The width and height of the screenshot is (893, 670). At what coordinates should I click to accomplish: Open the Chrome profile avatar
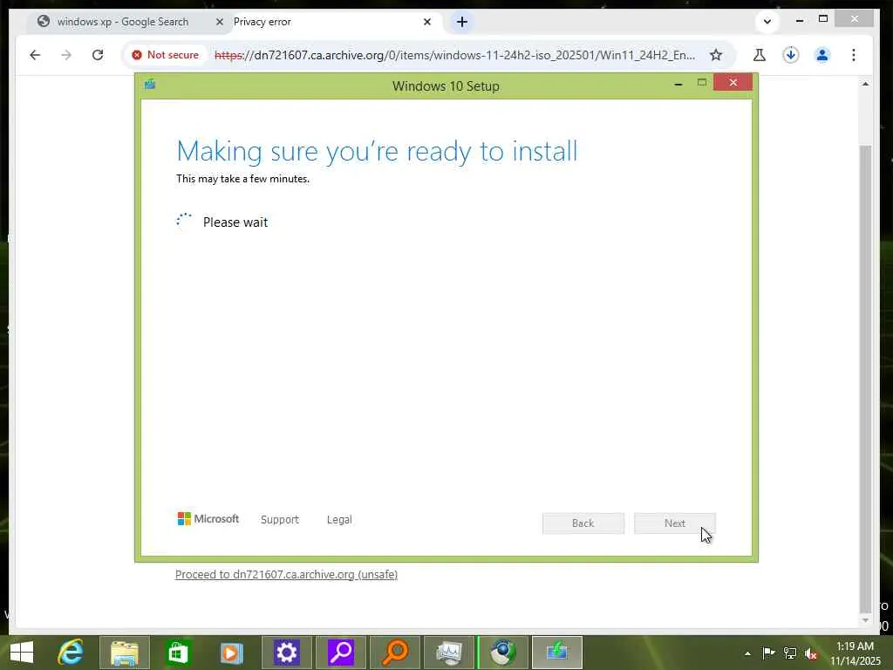(821, 55)
